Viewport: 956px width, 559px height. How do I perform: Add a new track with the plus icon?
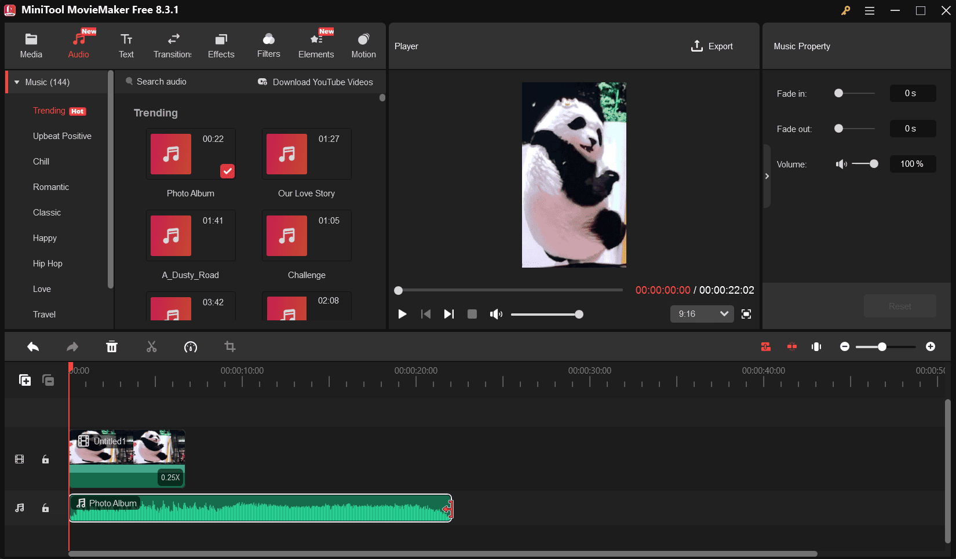tap(25, 379)
